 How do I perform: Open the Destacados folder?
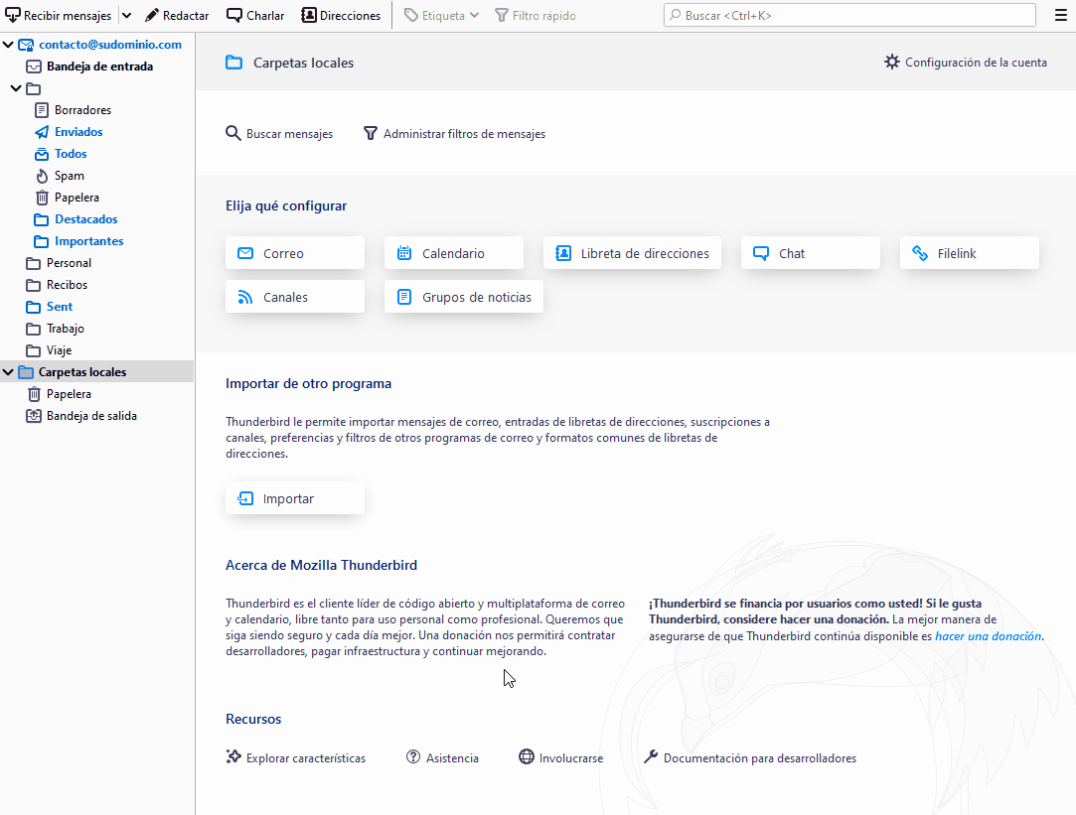pyautogui.click(x=85, y=219)
